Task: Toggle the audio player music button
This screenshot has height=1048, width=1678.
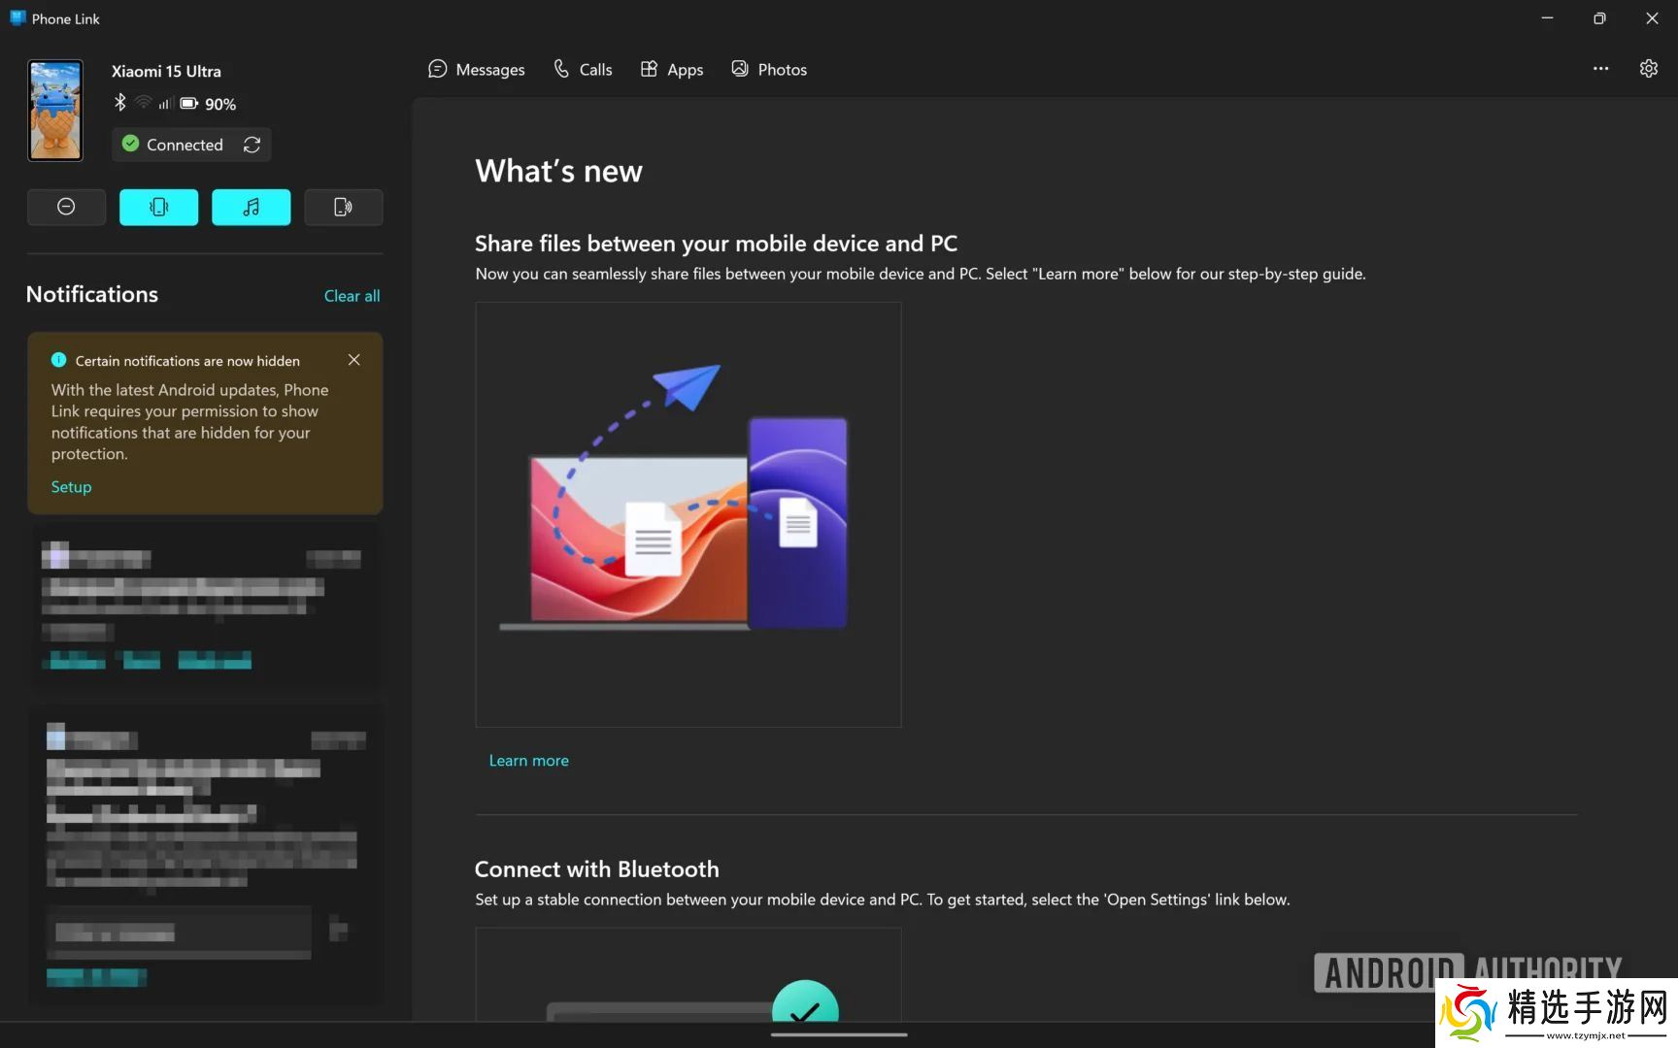Action: 251,207
